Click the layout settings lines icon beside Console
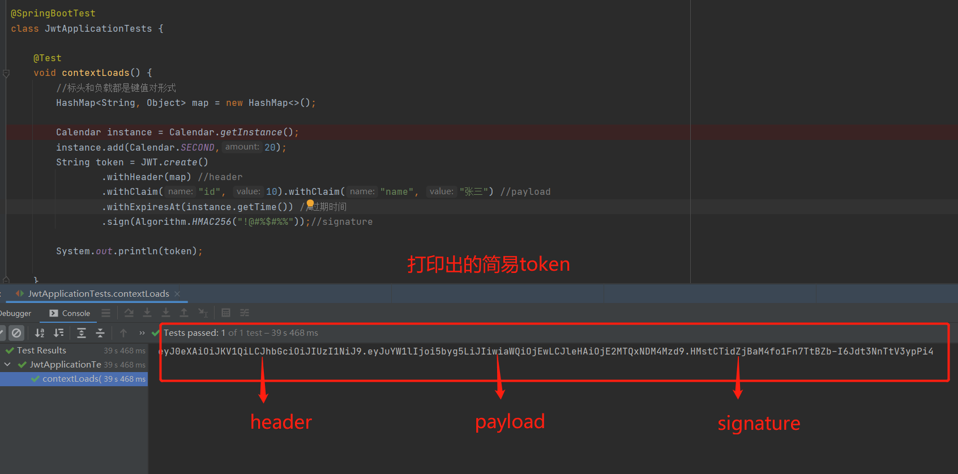 [106, 313]
